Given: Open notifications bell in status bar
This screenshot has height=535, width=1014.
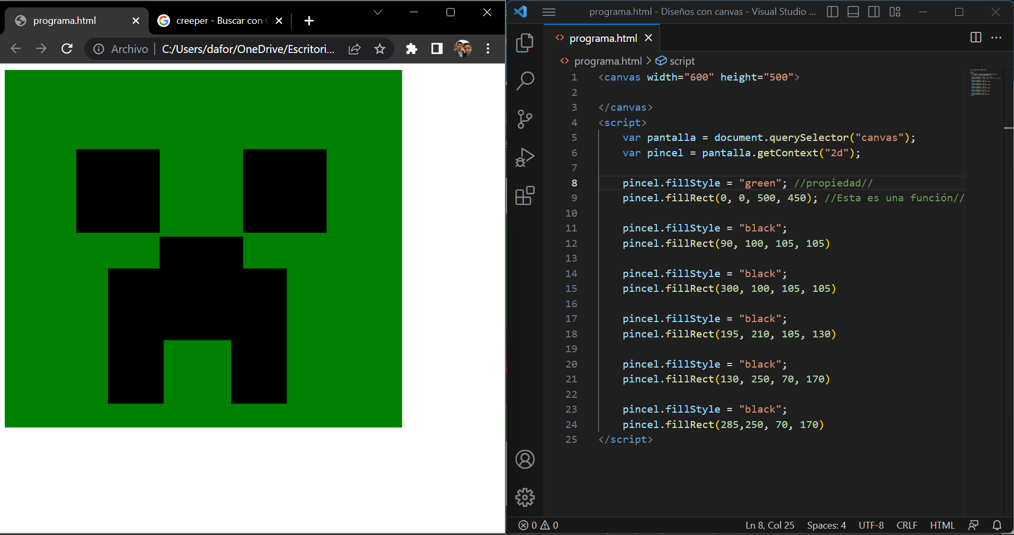Looking at the screenshot, I should pos(997,525).
